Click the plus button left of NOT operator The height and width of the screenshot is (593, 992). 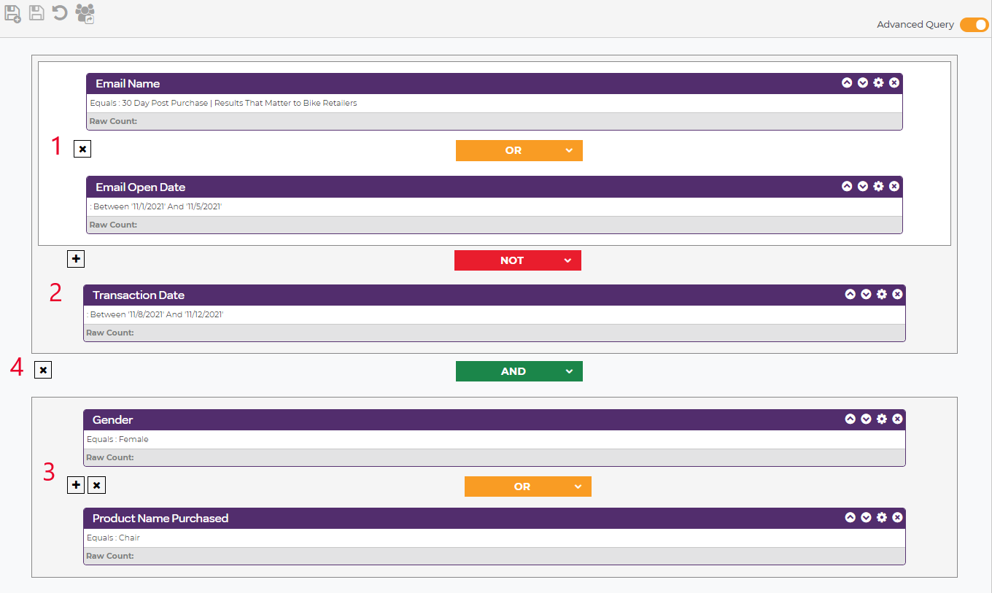click(76, 259)
